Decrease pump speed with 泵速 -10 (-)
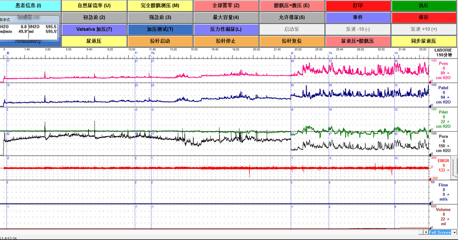This screenshot has height=240, width=458. tap(357, 30)
